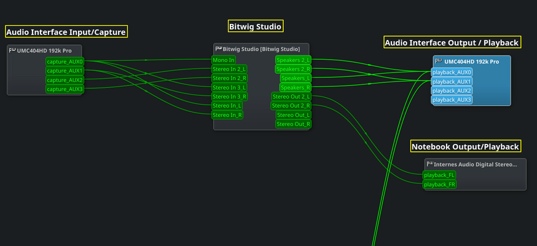Click the PipeWire icon on the blue UMC404HD playback node
Image resolution: width=537 pixels, height=246 pixels.
click(438, 61)
